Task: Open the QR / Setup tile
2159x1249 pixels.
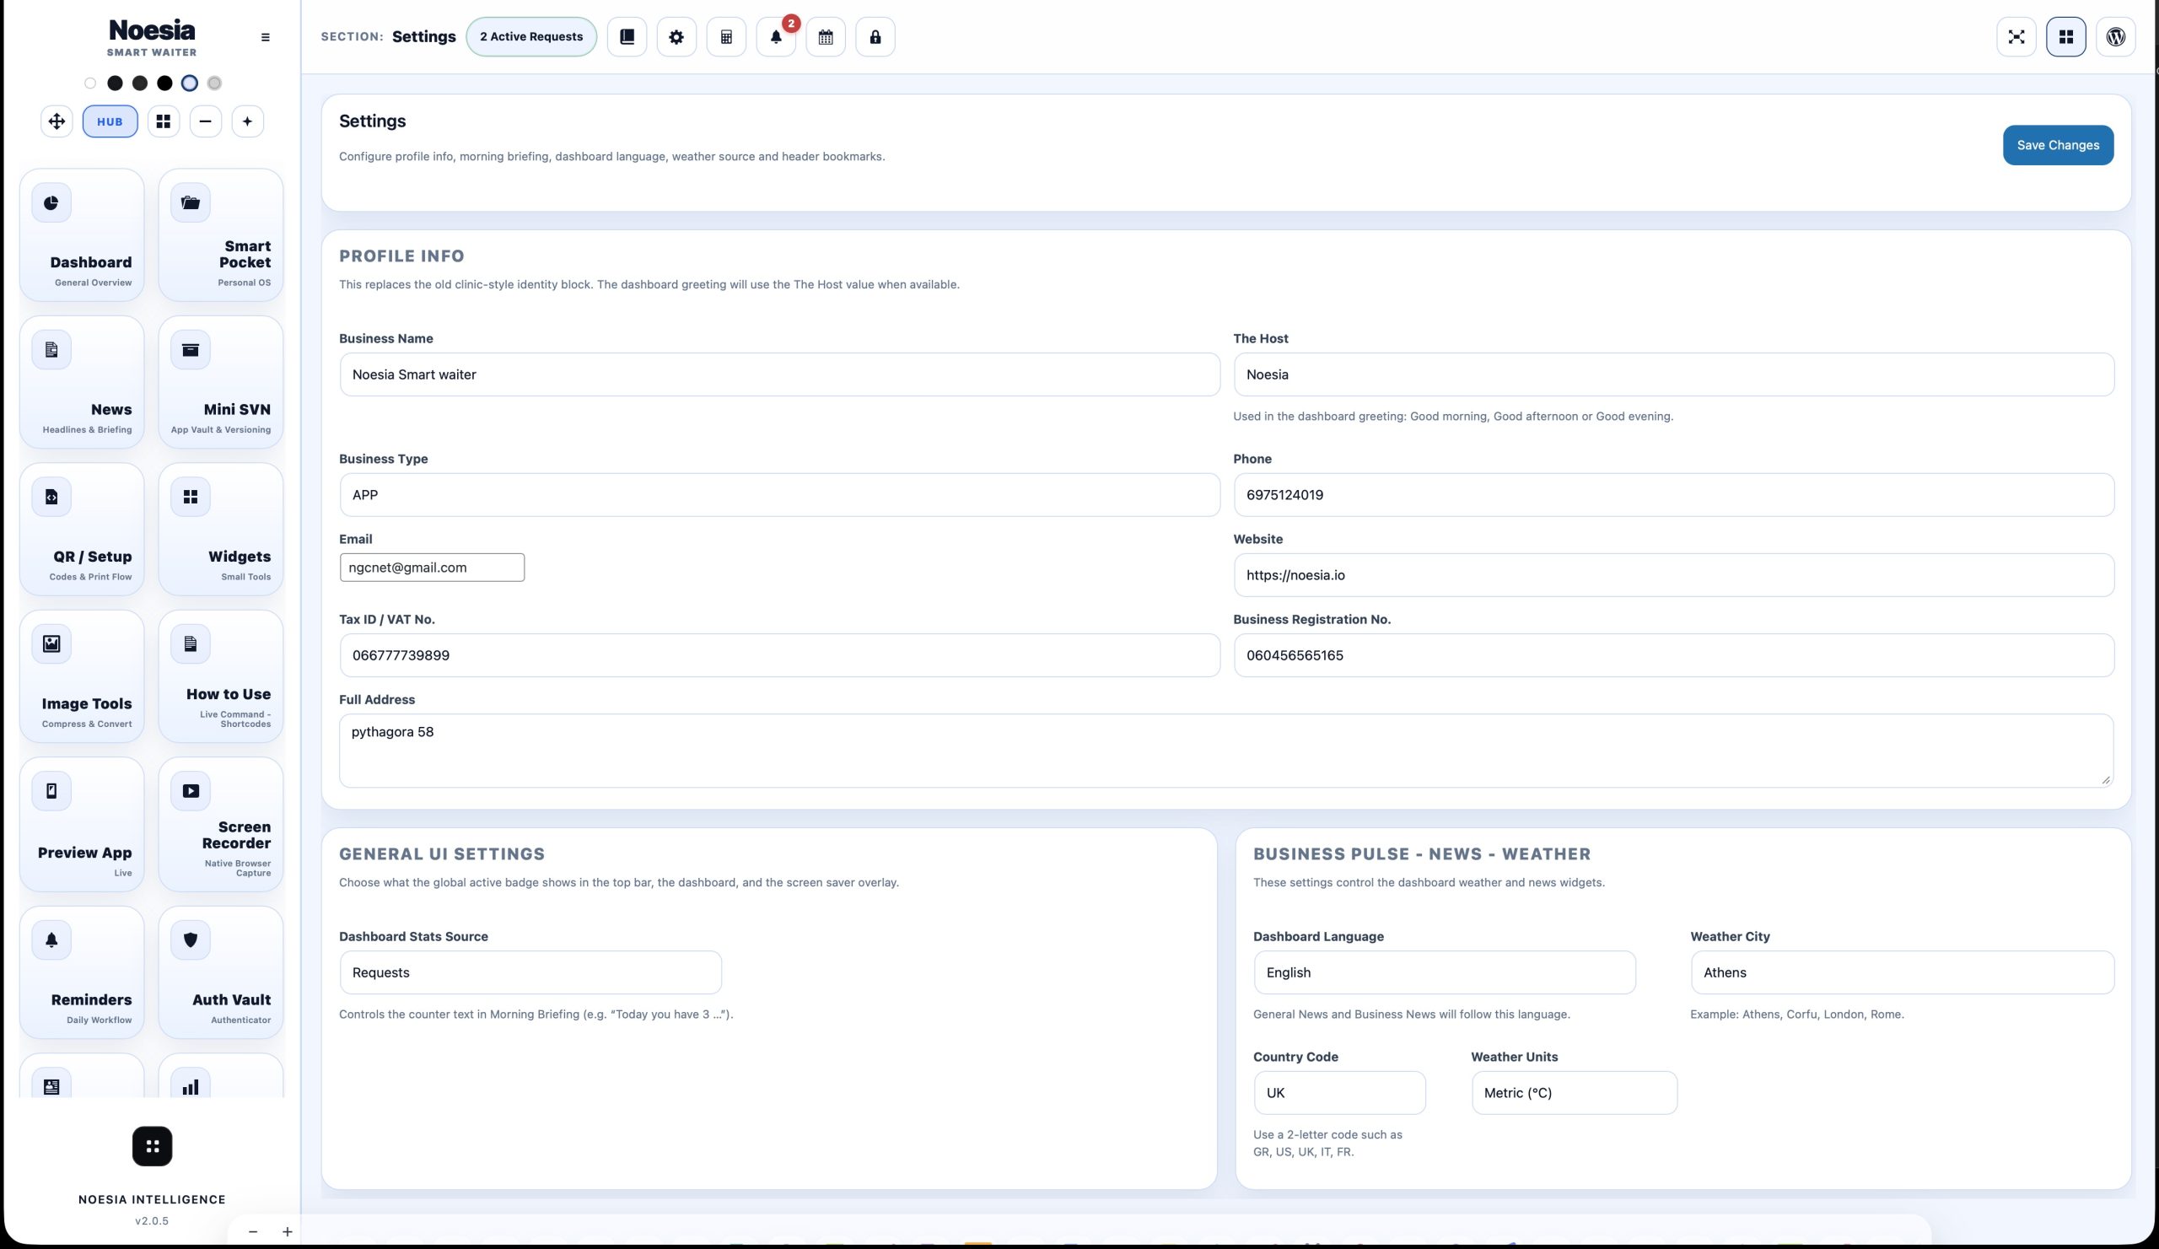Action: 83,530
